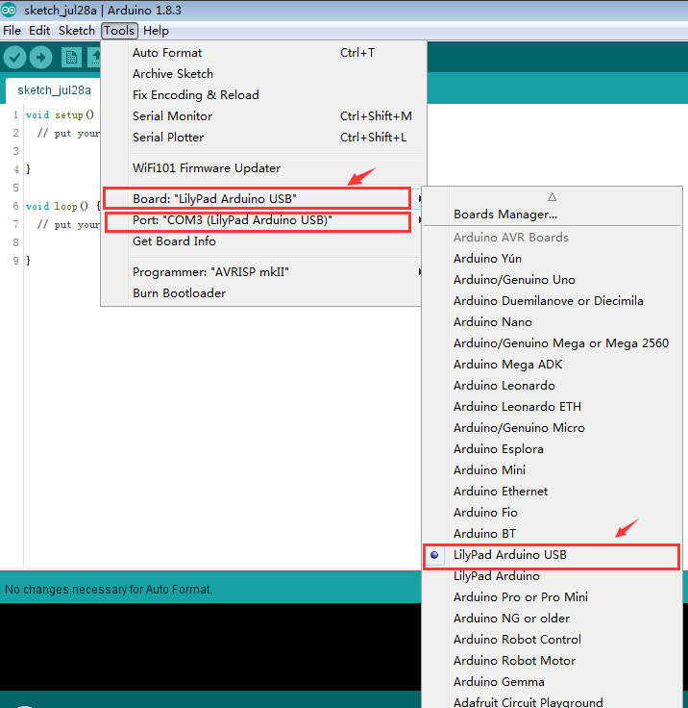This screenshot has width=688, height=708.
Task: Select LilyPad Arduino USB radio option
Action: [510, 555]
